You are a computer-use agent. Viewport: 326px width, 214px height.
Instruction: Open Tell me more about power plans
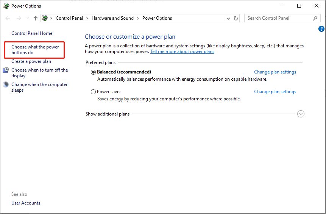click(182, 52)
